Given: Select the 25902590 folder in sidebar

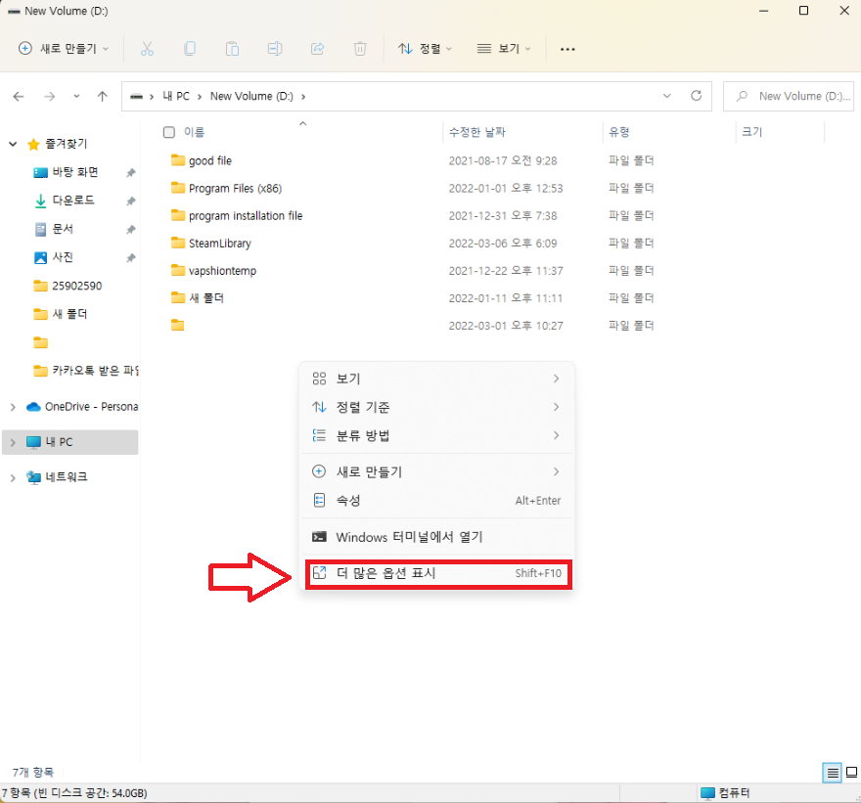Looking at the screenshot, I should coord(70,287).
